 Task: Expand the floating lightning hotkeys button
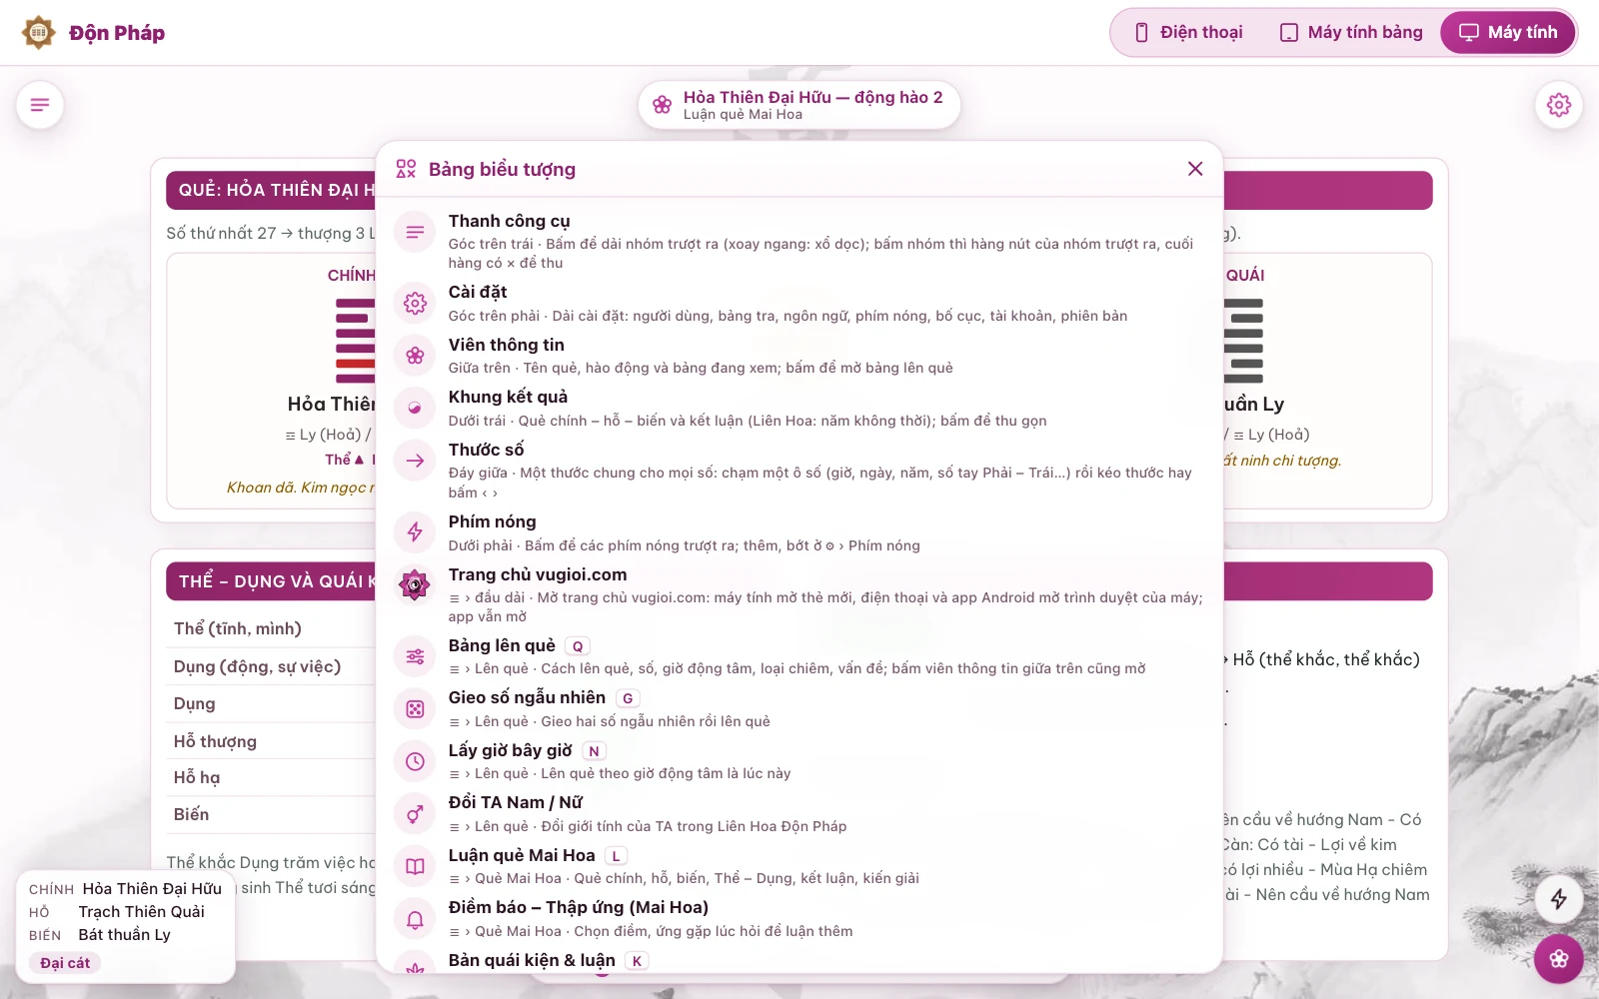tap(1558, 899)
